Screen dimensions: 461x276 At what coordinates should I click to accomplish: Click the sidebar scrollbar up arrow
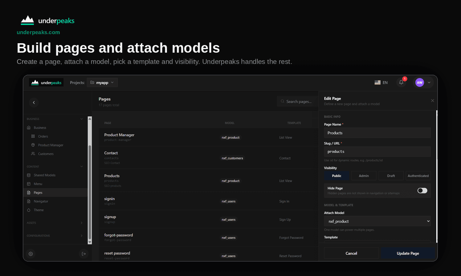coord(90,118)
